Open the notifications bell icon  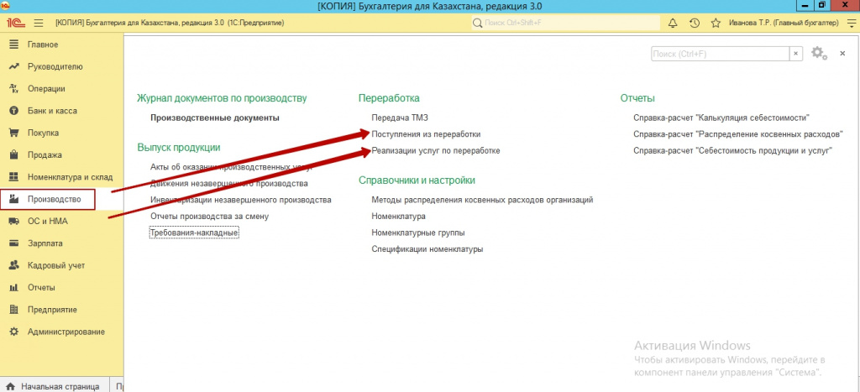pyautogui.click(x=672, y=23)
